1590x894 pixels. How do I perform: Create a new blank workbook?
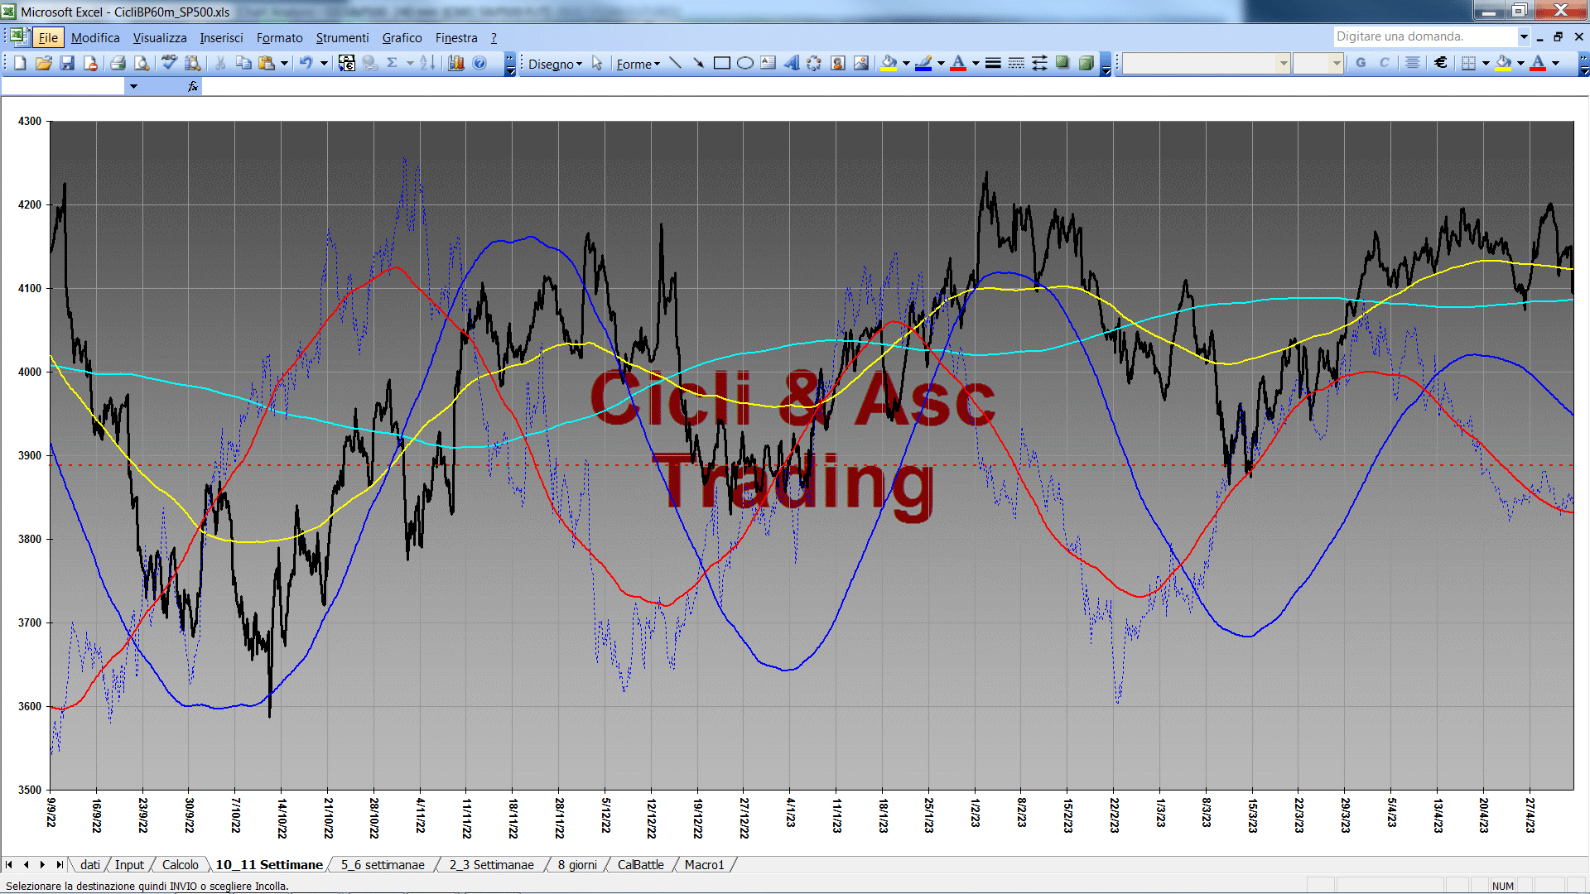coord(21,63)
